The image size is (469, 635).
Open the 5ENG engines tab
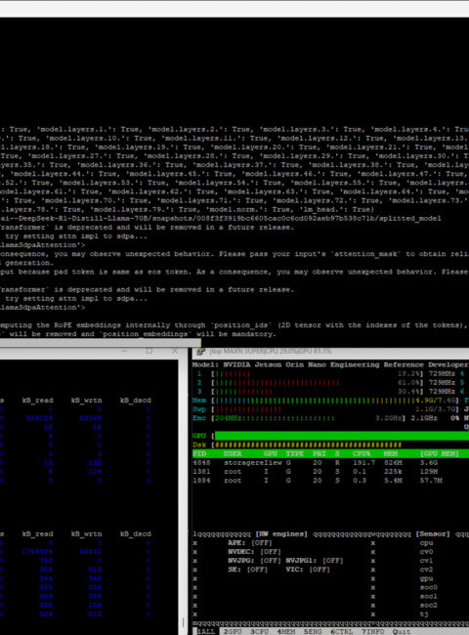(x=313, y=631)
